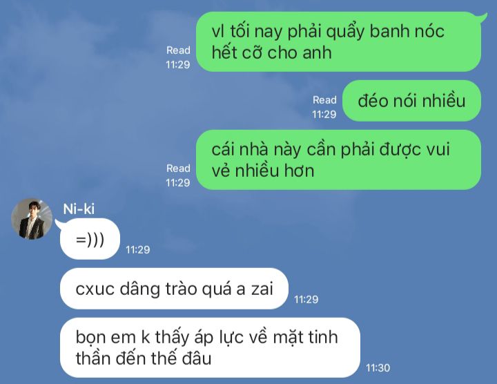Click 11:29 timestamp left of "đéo nói nhiều"
The width and height of the screenshot is (497, 384).
[x=324, y=114]
